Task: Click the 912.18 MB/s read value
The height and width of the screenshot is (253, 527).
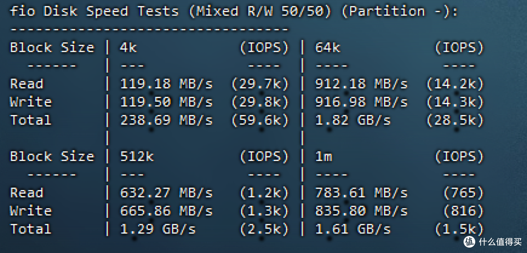Action: [361, 84]
